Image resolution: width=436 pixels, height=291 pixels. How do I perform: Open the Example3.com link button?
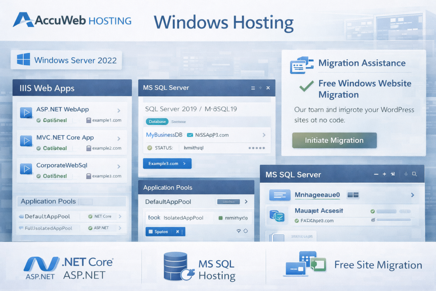click(x=167, y=163)
